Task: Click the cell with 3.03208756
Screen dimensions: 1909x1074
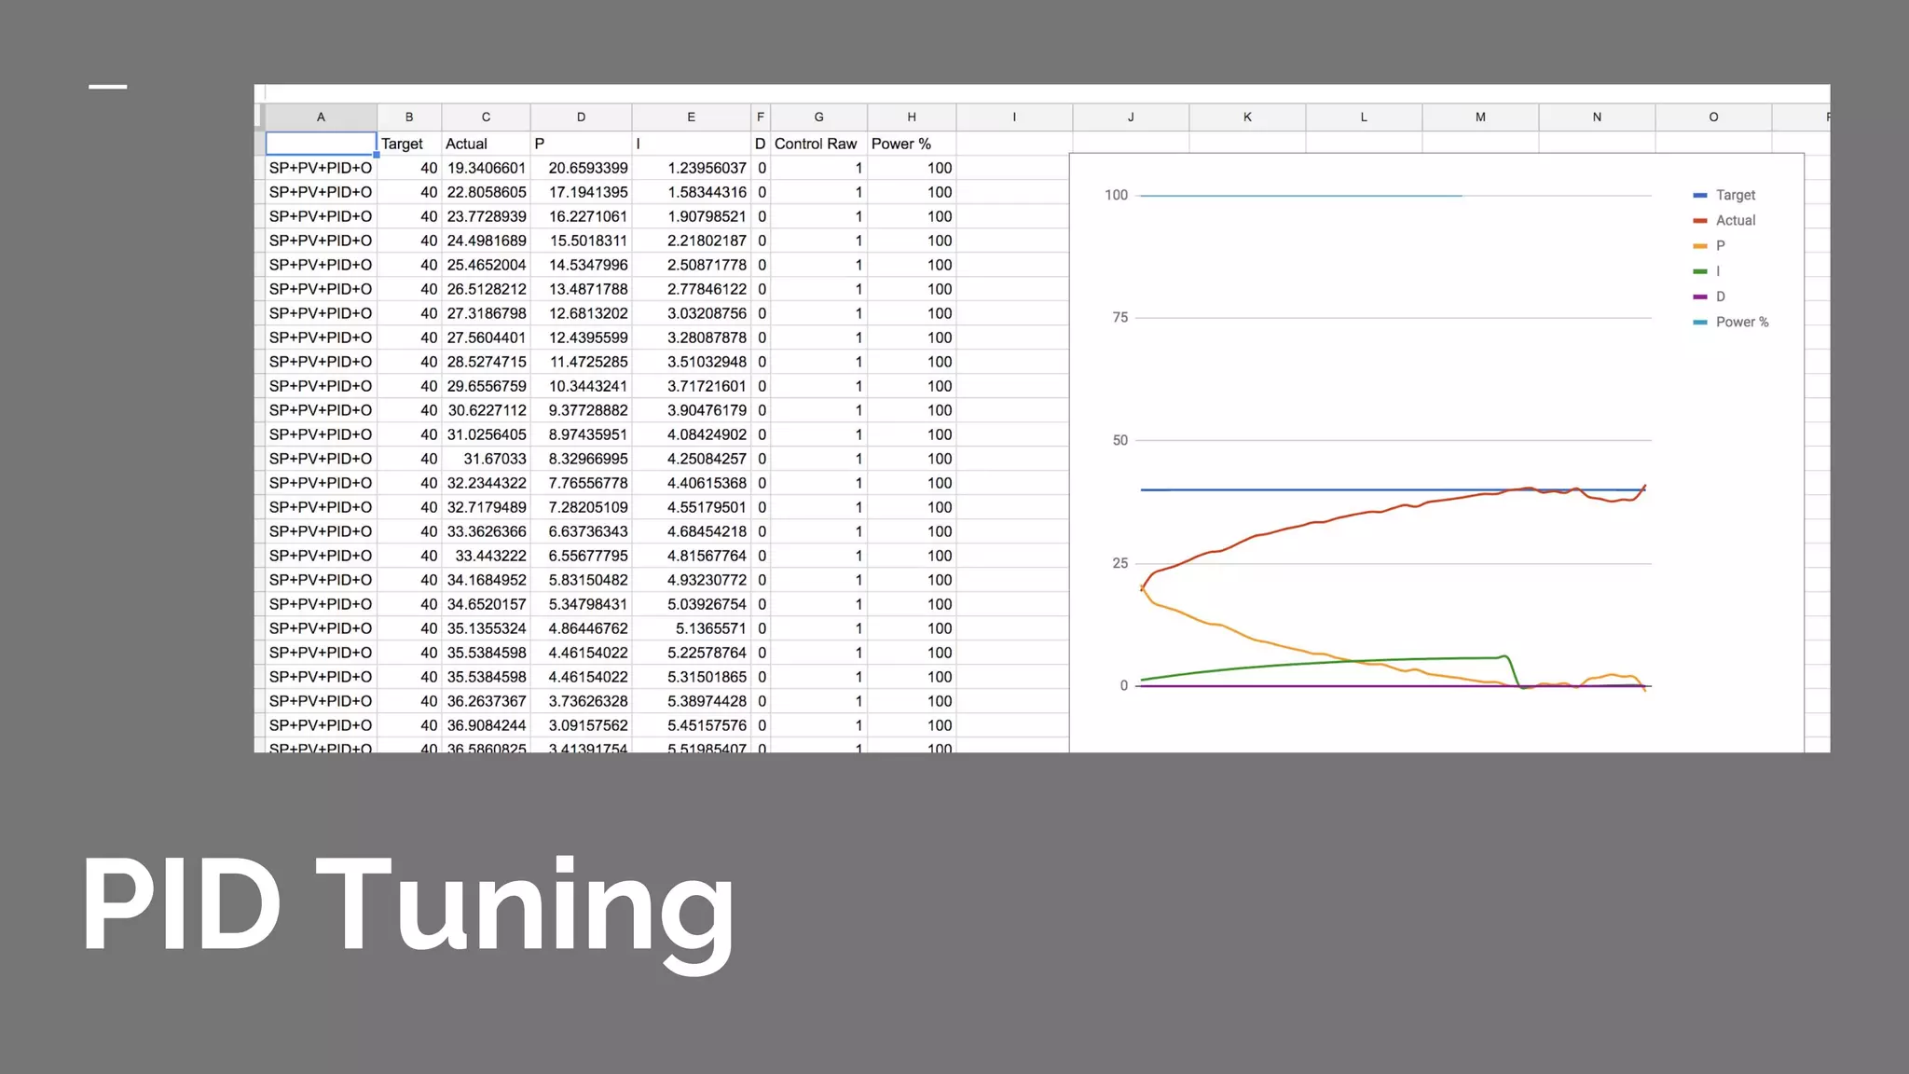Action: pos(691,313)
